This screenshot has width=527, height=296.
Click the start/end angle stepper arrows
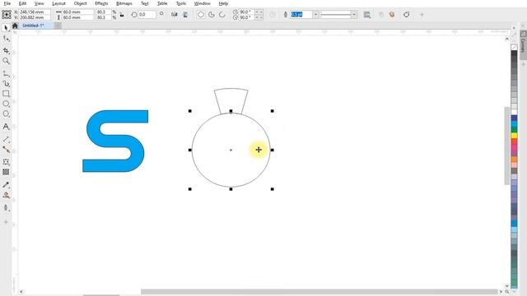coord(259,15)
